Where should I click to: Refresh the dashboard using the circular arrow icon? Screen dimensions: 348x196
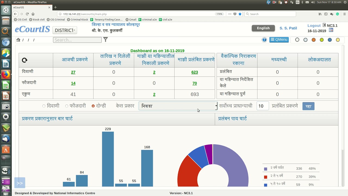[x=24, y=60]
